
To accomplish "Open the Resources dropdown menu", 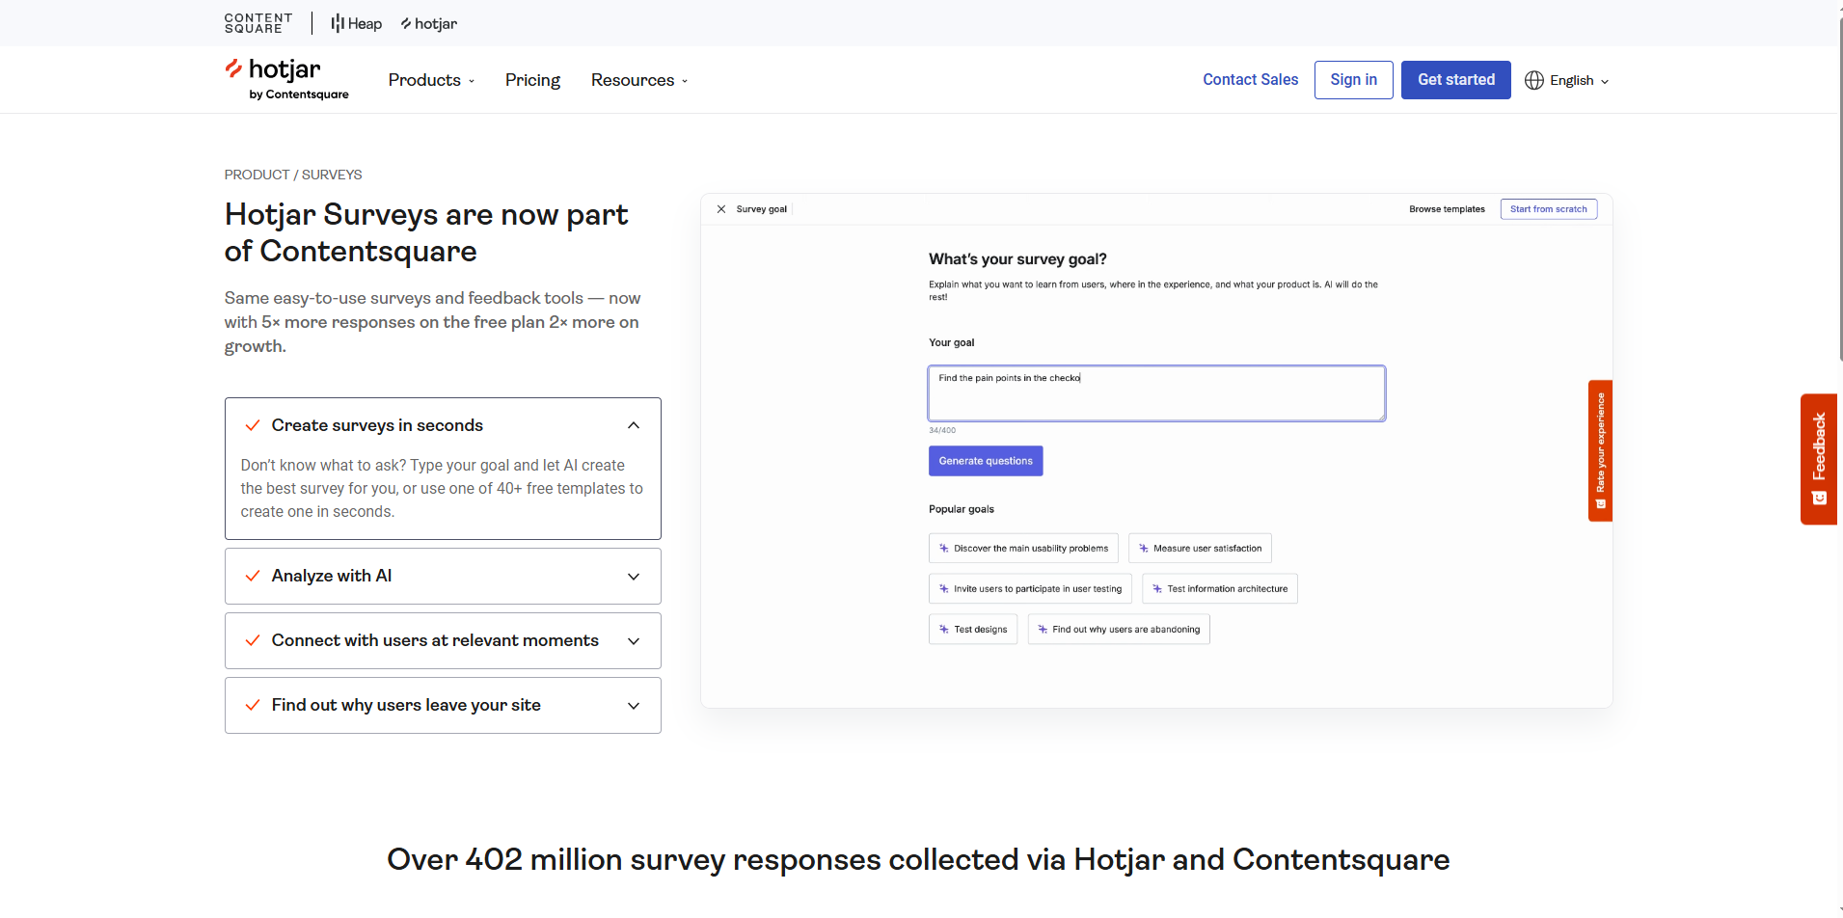I will coord(639,80).
